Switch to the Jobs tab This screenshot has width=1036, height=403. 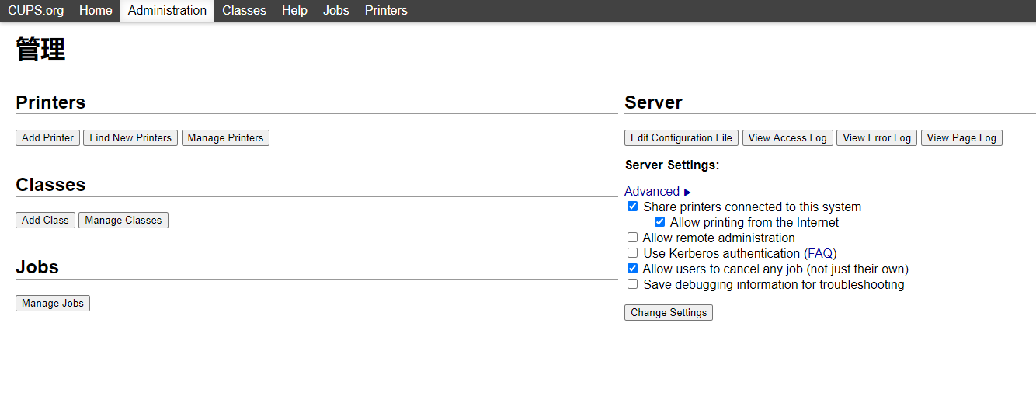pos(336,11)
